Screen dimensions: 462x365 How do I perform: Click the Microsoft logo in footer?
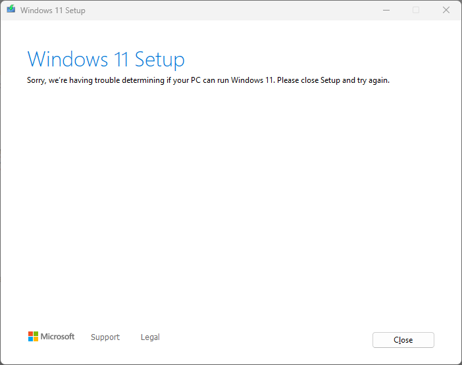coord(51,337)
